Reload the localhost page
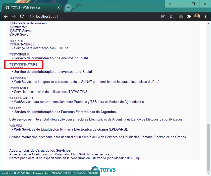 [x=22, y=16]
